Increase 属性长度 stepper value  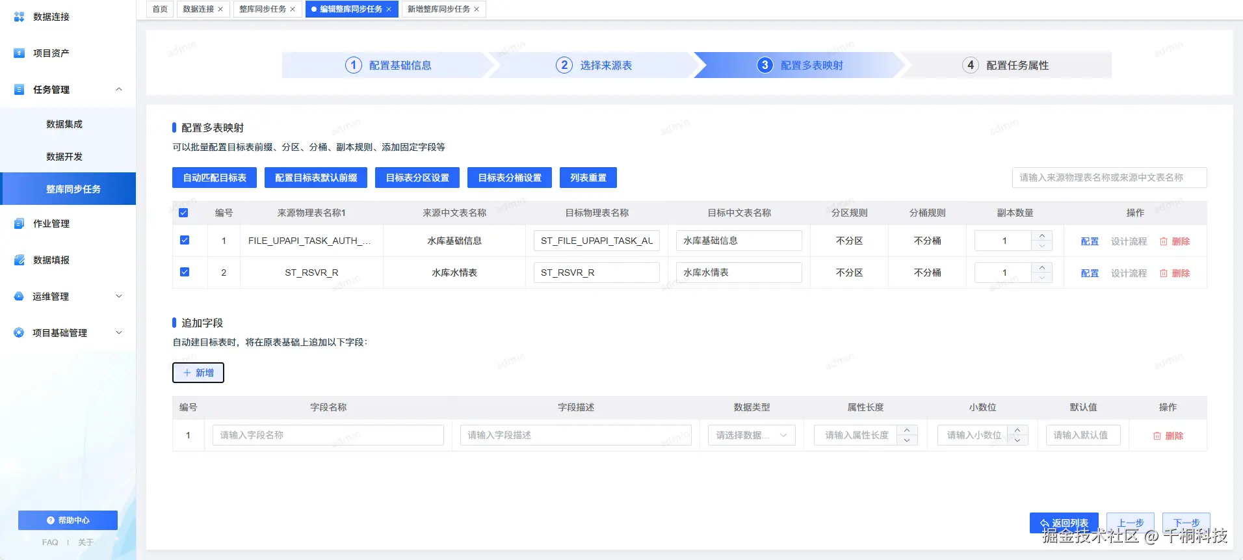[907, 430]
